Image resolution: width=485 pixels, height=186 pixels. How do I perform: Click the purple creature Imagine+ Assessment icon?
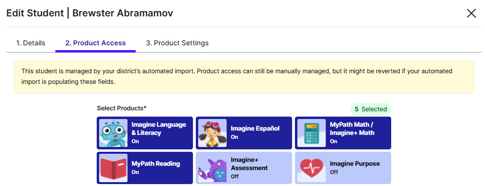pyautogui.click(x=212, y=168)
